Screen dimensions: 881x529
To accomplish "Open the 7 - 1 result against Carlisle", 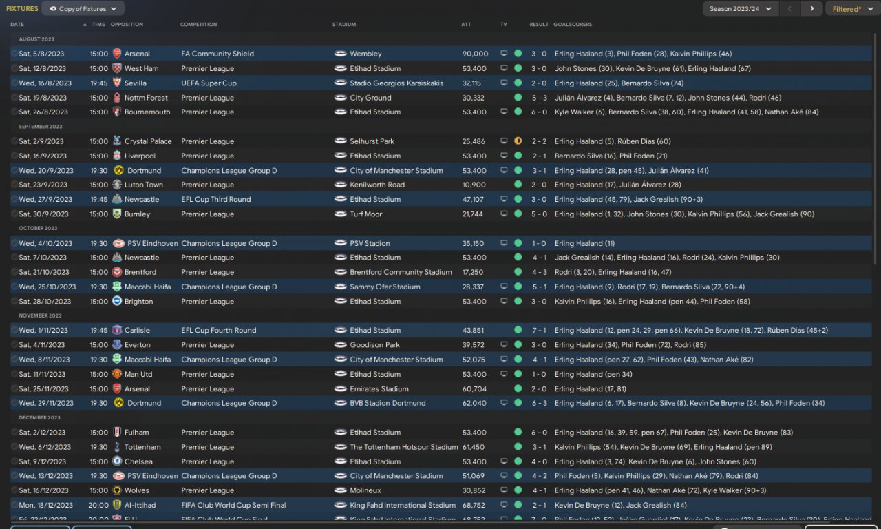I will click(539, 331).
